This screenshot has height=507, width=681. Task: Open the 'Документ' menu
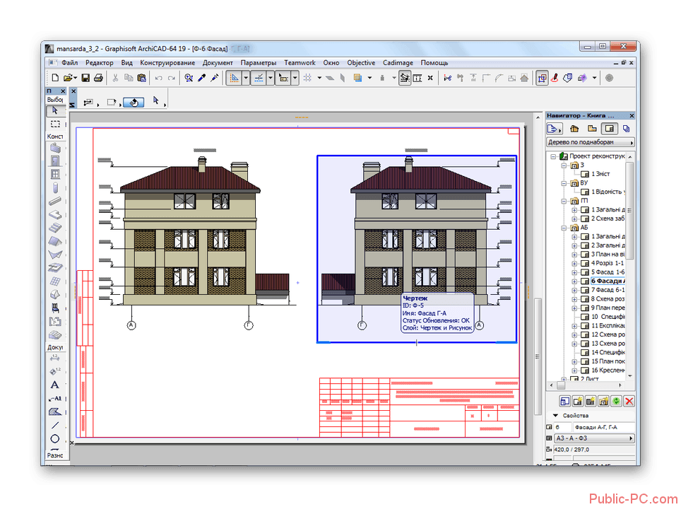tap(218, 63)
